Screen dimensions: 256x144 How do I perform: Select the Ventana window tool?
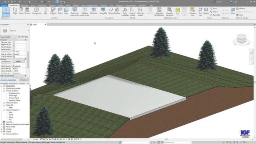[27, 11]
